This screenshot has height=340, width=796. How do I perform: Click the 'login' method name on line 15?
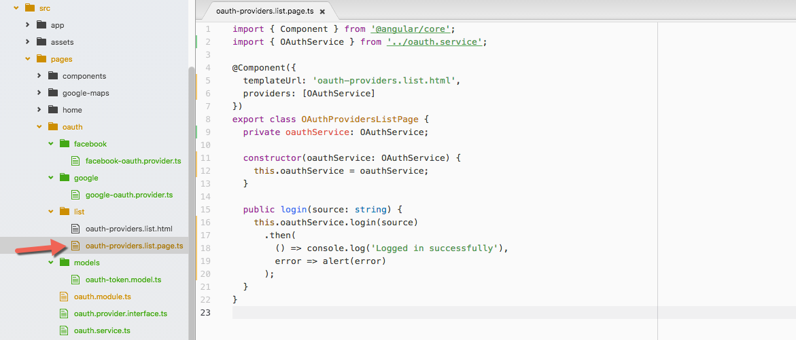(x=294, y=209)
